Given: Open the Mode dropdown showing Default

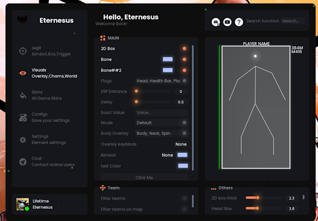Looking at the screenshot, I should 161,123.
